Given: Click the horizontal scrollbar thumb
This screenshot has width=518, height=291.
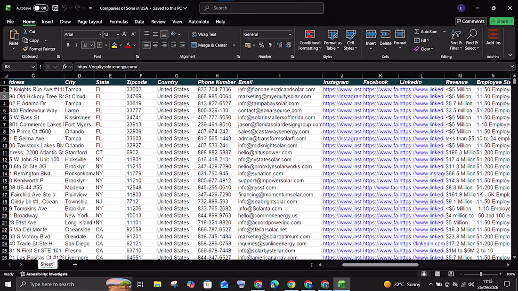Looking at the screenshot, I should tap(380, 265).
